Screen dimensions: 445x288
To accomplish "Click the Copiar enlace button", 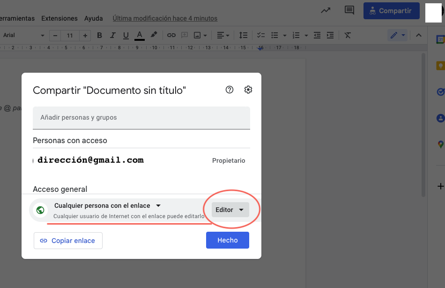I will (x=68, y=241).
